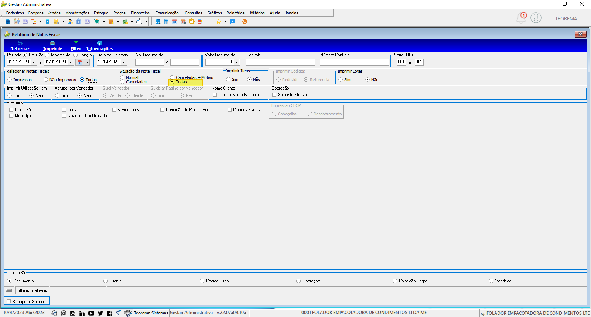Click the yellow star favorites icon
Image resolution: width=591 pixels, height=317 pixels.
219,21
